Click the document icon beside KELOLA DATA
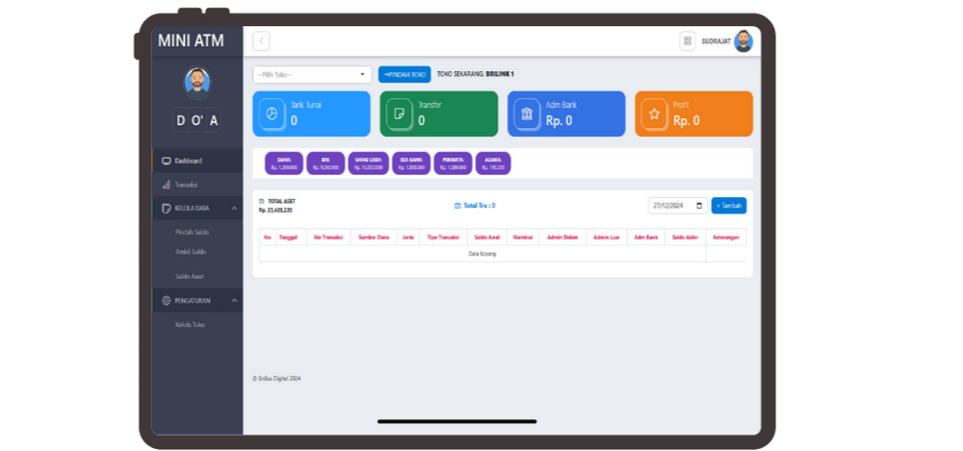 click(x=166, y=209)
